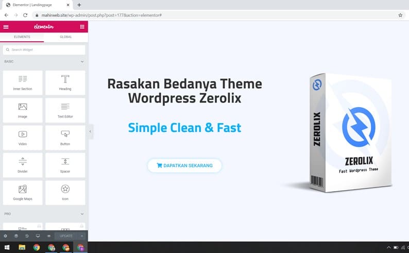Select the Heading widget
The image size is (409, 253).
(x=65, y=82)
